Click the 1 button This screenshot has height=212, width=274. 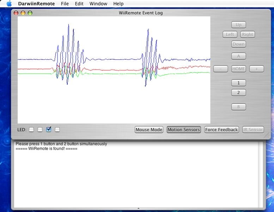(238, 83)
